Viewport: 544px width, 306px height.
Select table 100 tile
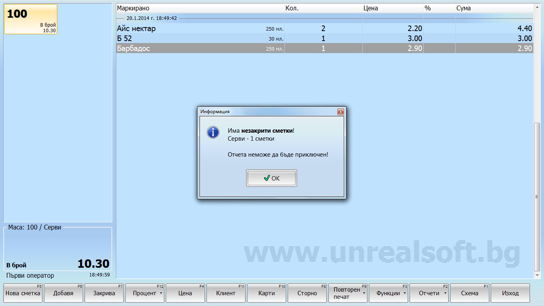click(31, 19)
